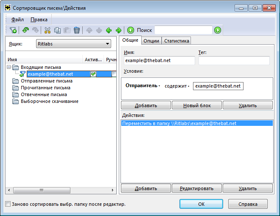Delete rule using the trash bin icon
Screen dimensions: 280x216
77,30
